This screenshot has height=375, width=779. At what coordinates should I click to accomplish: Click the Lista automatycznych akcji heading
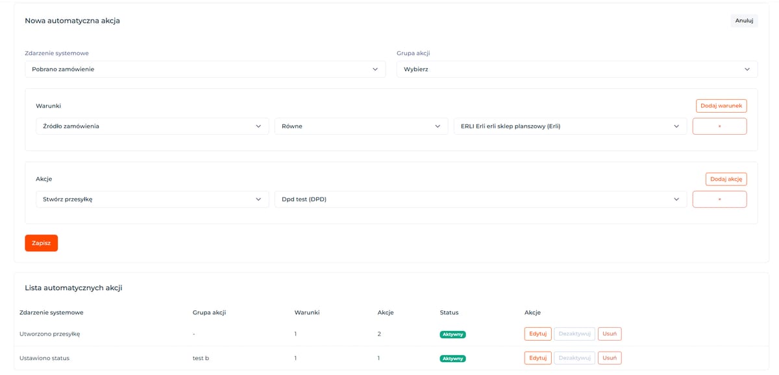[73, 288]
